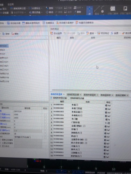Viewport: 131px width, 174px height.
Task: Click the 删除 delete tool in ribbon
Action: point(78,12)
